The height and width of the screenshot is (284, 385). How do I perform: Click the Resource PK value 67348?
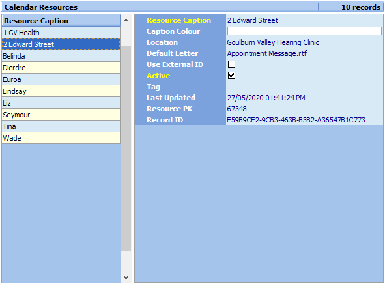point(236,109)
